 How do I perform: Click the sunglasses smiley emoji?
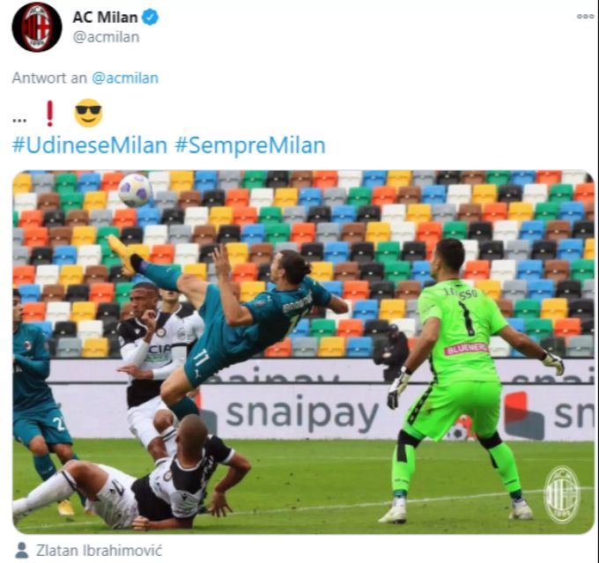(88, 113)
